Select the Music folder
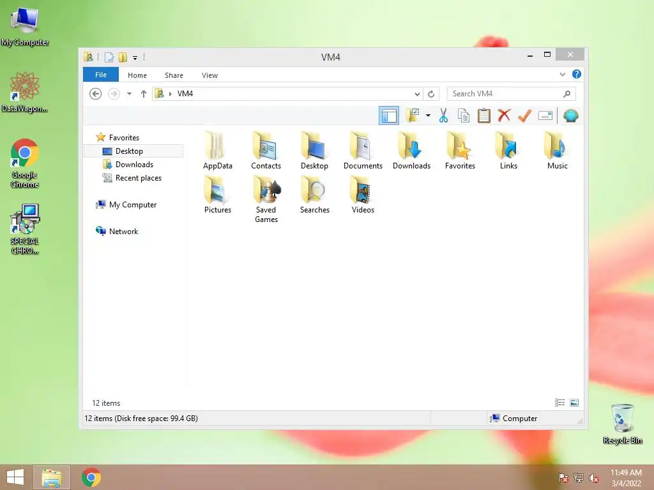The height and width of the screenshot is (490, 654). click(x=557, y=151)
